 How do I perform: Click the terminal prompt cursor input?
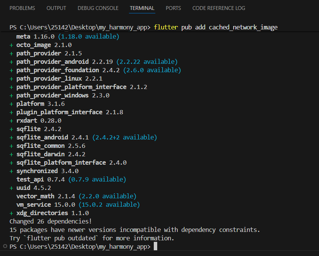(x=155, y=246)
